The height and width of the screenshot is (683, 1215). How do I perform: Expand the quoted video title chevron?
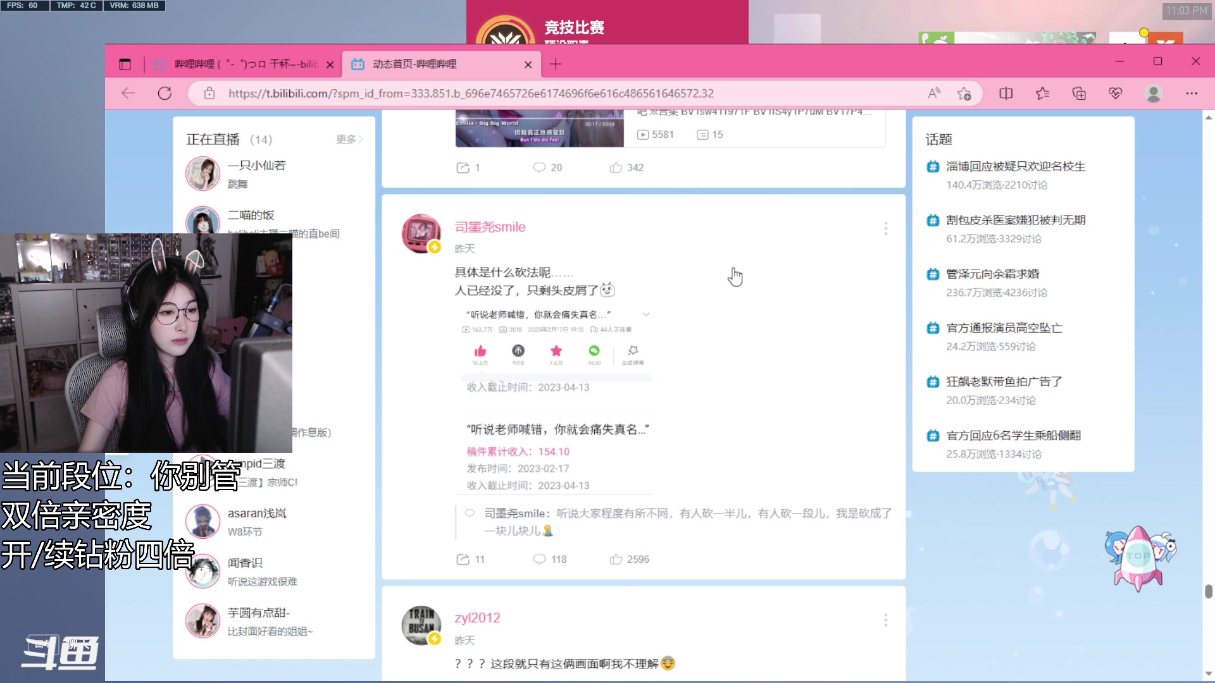646,314
